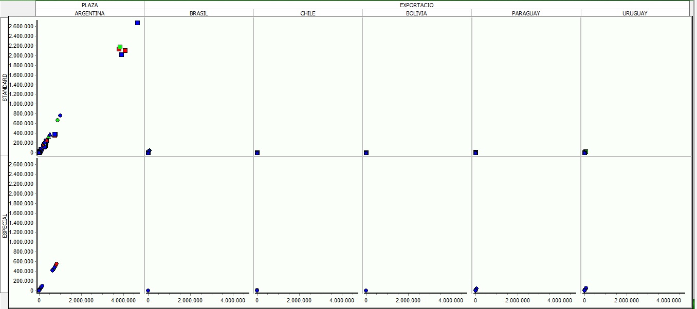Click the 4.000.000 x-axis label under BOLIVIA
This screenshot has width=697, height=309.
pos(451,300)
